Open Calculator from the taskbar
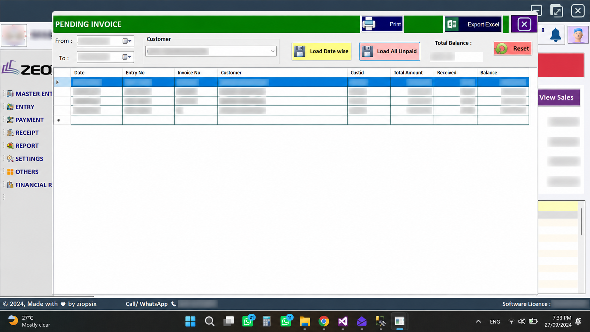Screen dimensions: 590x332 click(x=267, y=321)
